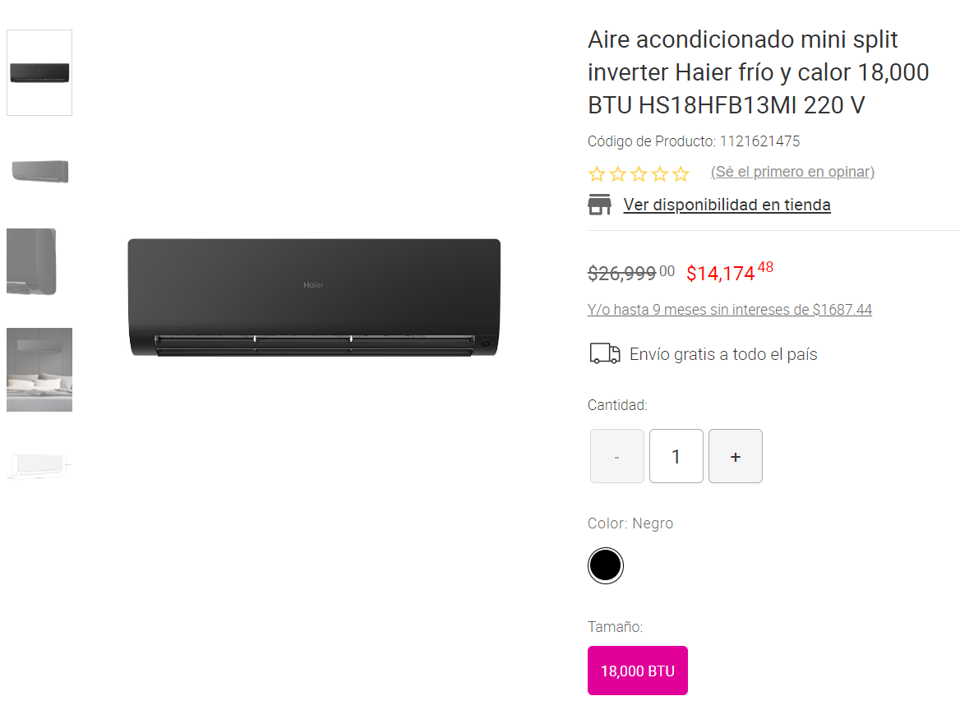Select the third rating star
Screen dimensions: 960x710
pos(639,174)
